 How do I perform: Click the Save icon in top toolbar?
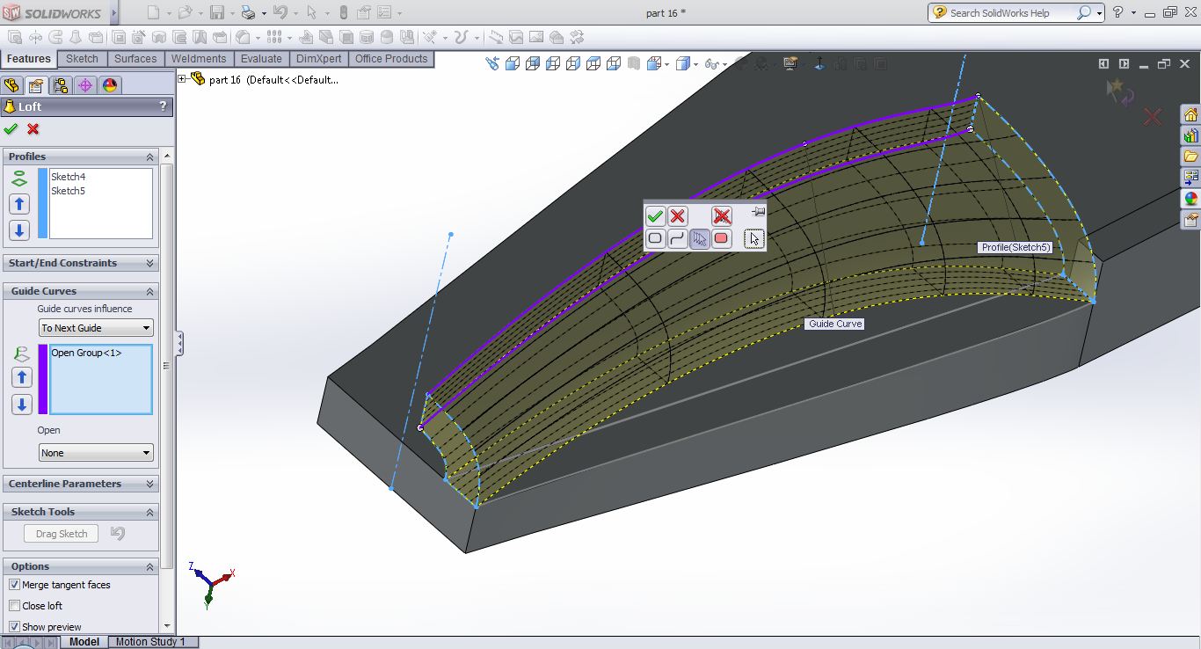coord(216,12)
